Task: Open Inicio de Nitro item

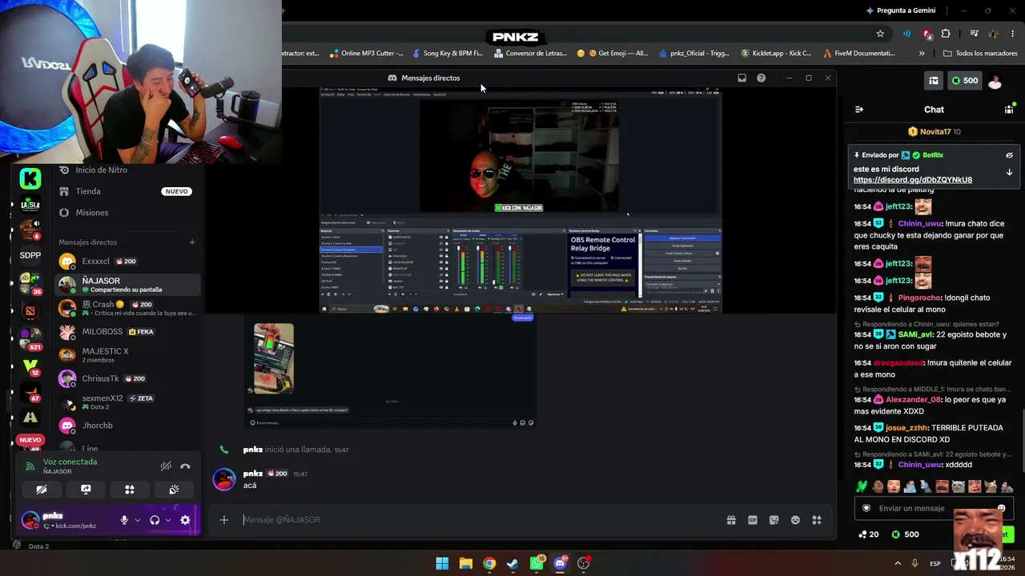Action: [x=127, y=170]
